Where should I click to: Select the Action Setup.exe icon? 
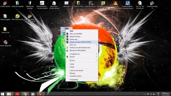[5, 43]
